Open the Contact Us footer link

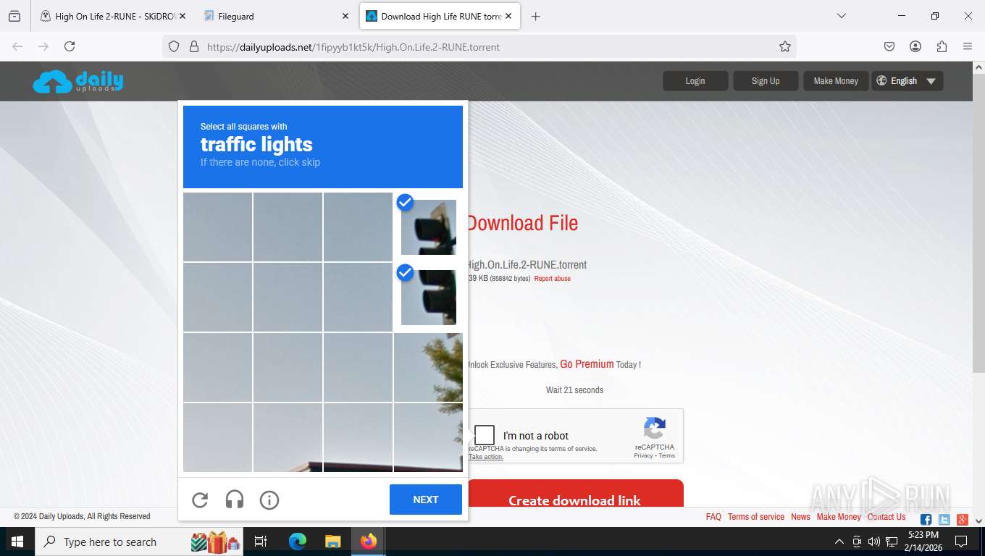(x=886, y=517)
